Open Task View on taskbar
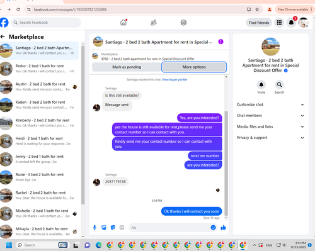Viewport: 315px width, 251px height. pos(76,245)
